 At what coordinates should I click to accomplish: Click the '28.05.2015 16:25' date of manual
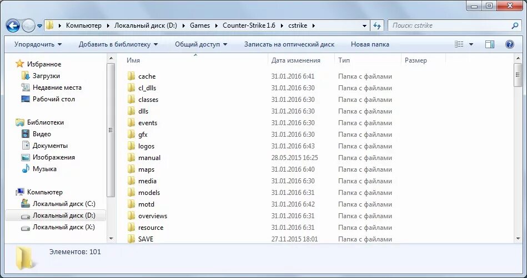point(294,158)
